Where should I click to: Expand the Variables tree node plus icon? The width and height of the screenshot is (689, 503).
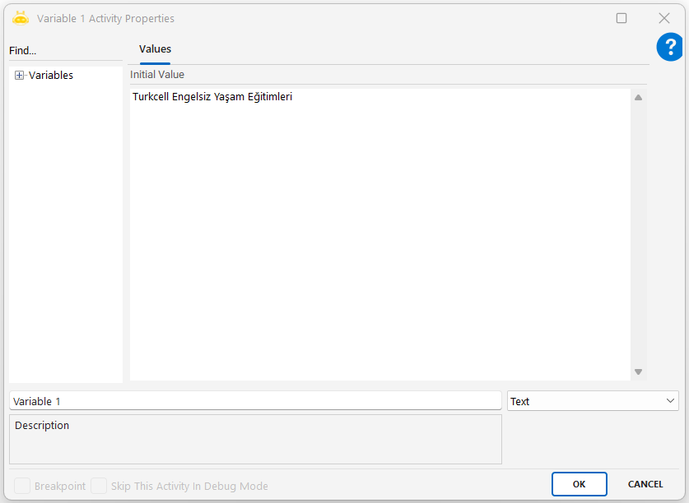point(19,76)
